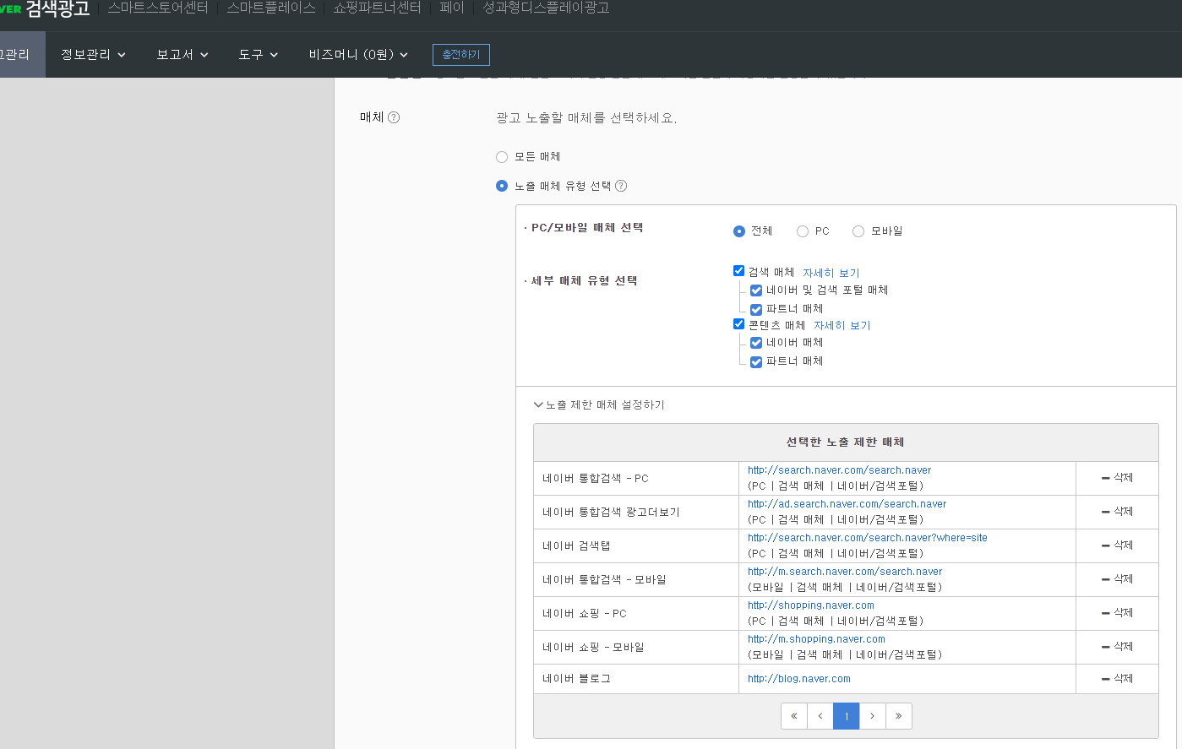Go to previous page with ‹ button
Viewport: 1182px width, 749px height.
point(820,716)
